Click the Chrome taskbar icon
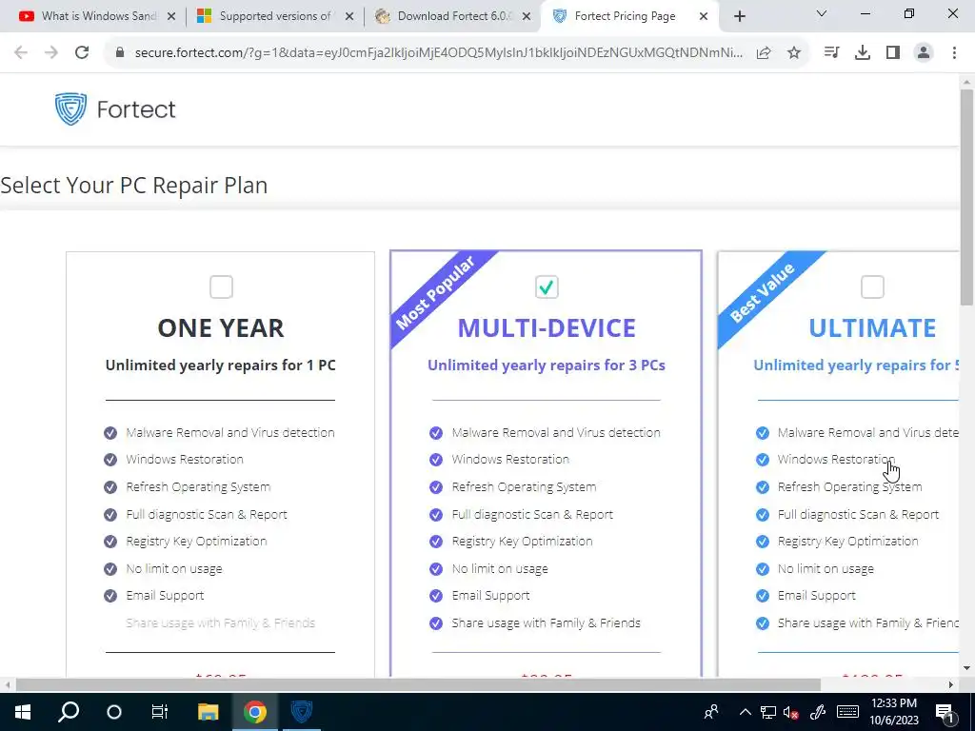The height and width of the screenshot is (731, 975). [x=254, y=712]
